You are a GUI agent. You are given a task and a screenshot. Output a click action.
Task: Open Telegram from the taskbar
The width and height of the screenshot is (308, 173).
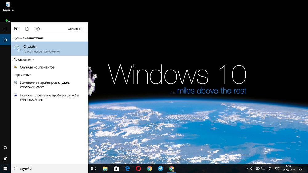(160, 168)
